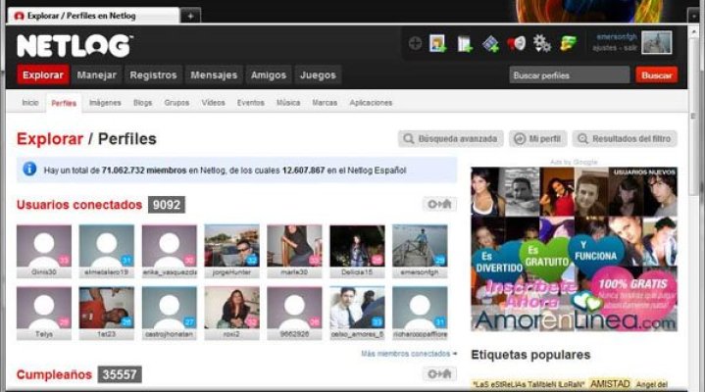Screen dimensions: 705x392
Task: Switch to the Aplicaciones sub-tab
Action: pyautogui.click(x=371, y=103)
